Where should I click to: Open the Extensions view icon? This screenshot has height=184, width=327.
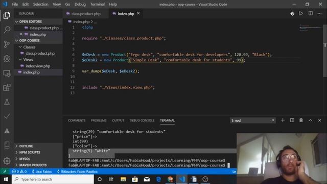coord(7,87)
